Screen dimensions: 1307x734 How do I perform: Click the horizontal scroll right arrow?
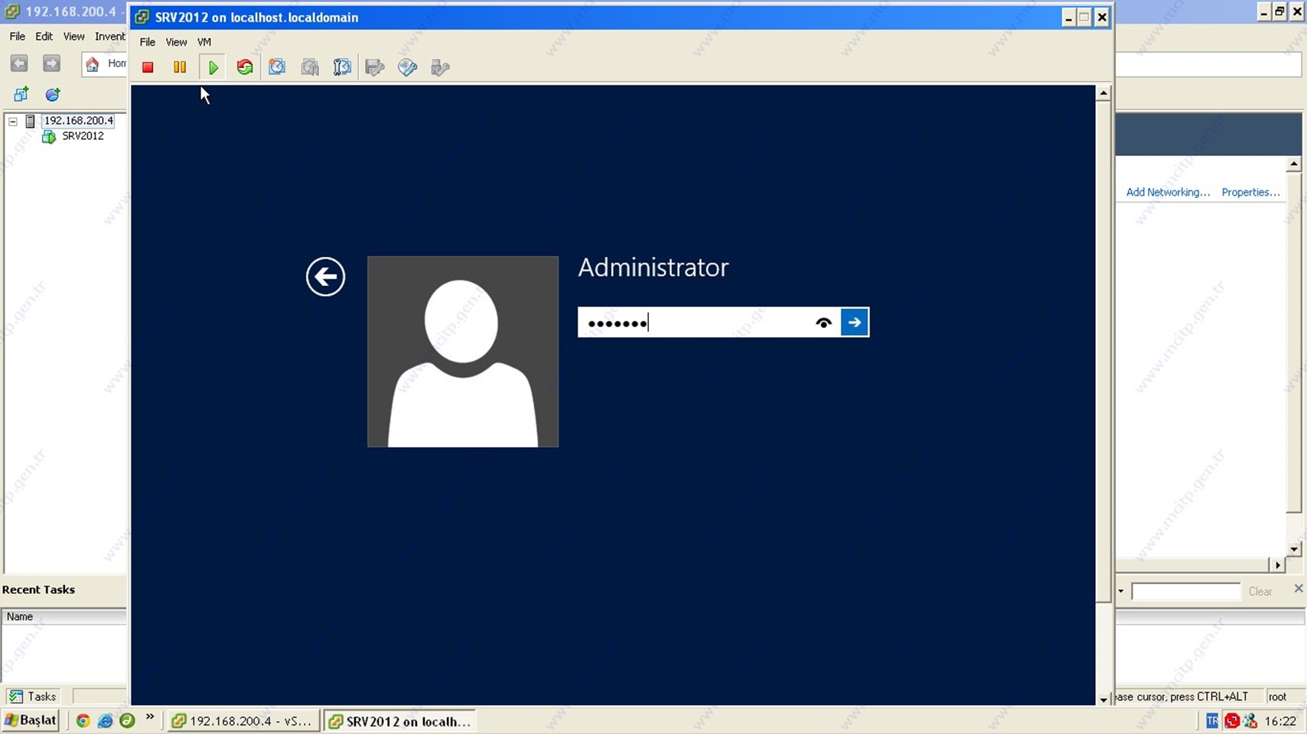1277,565
